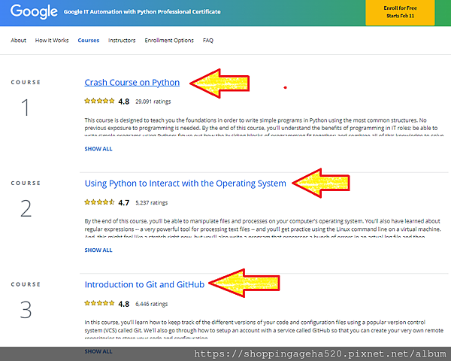
Task: Click the star rating of Crash Course on Python
Action: (99, 101)
